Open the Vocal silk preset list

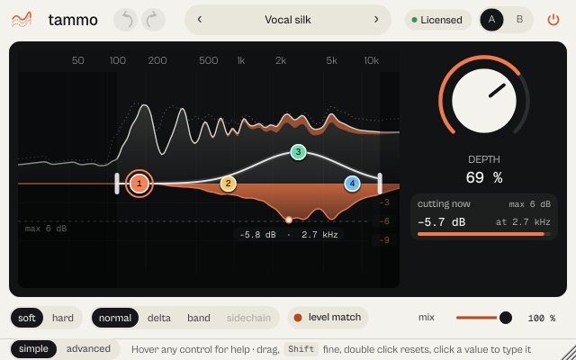click(288, 20)
